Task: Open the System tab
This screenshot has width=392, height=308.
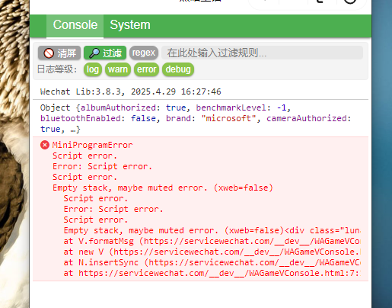Action: [x=130, y=25]
